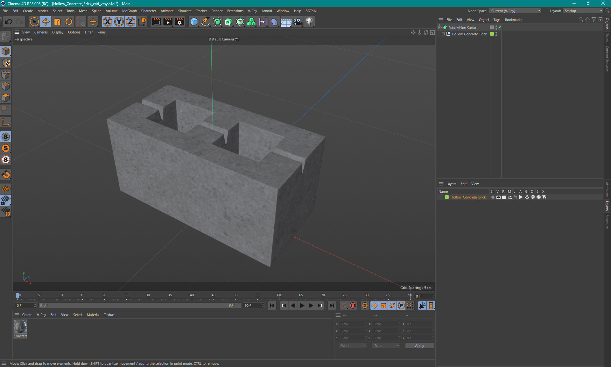Open the MoGraph menu
This screenshot has width=611, height=367.
pos(130,11)
